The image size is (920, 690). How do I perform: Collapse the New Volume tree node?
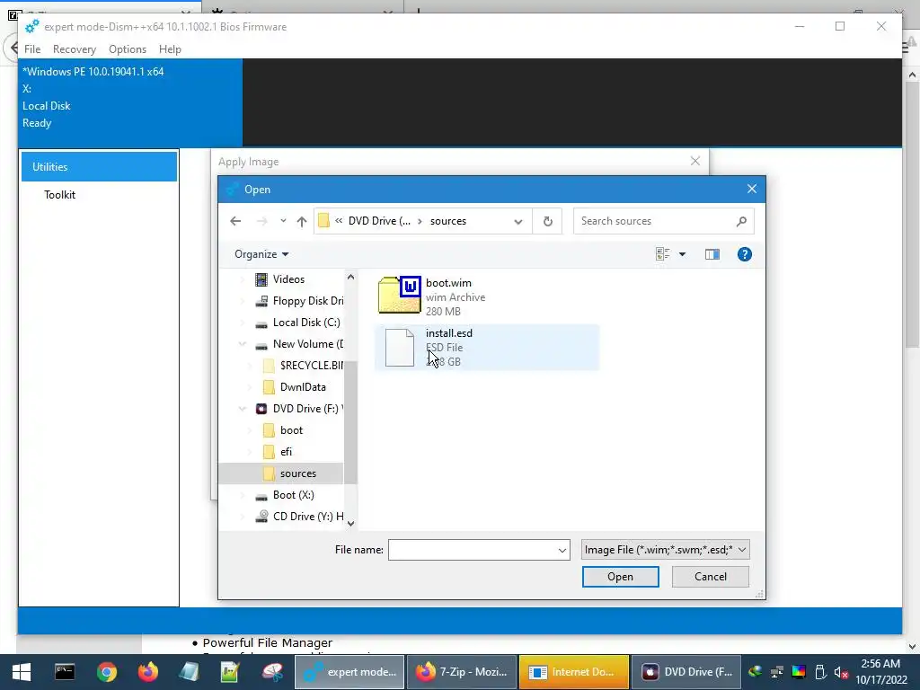tap(243, 344)
